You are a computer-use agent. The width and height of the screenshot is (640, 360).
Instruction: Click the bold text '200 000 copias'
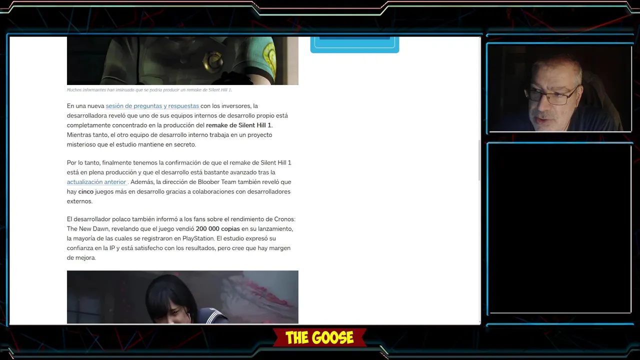point(217,229)
